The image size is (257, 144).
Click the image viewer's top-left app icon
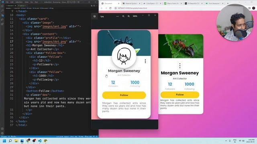click(x=95, y=16)
